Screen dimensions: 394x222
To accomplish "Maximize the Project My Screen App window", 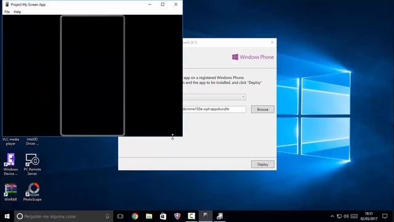I will [163, 4].
